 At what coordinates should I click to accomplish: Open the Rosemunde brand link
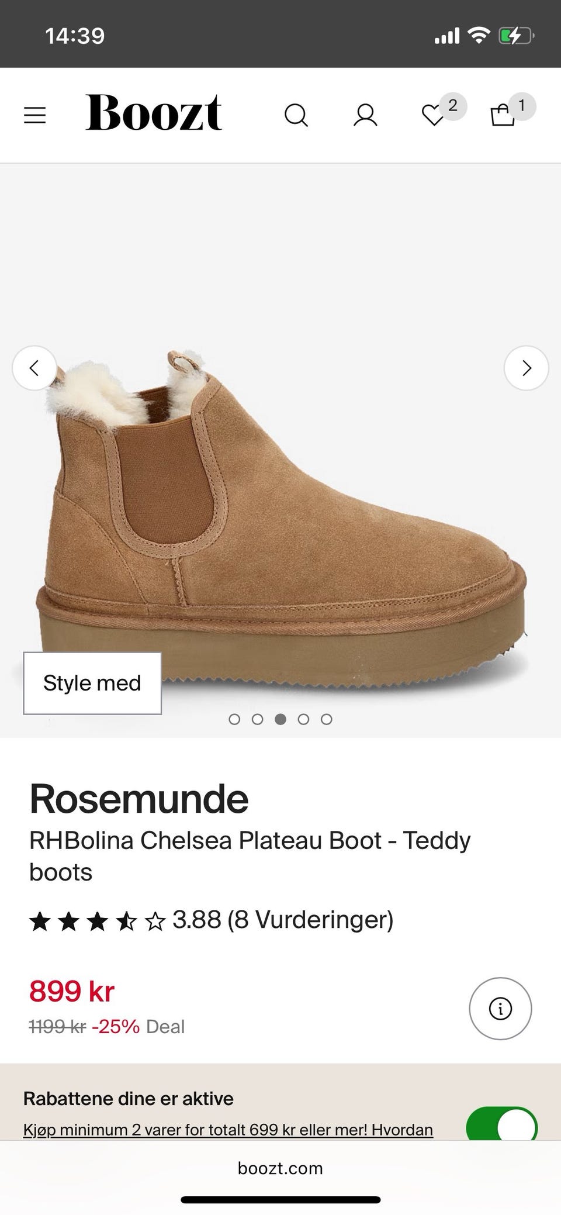[139, 799]
